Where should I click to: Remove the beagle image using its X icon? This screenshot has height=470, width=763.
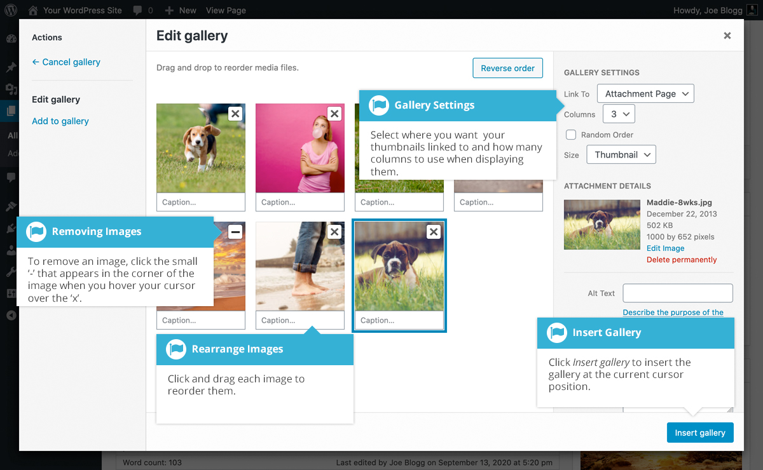coord(235,113)
